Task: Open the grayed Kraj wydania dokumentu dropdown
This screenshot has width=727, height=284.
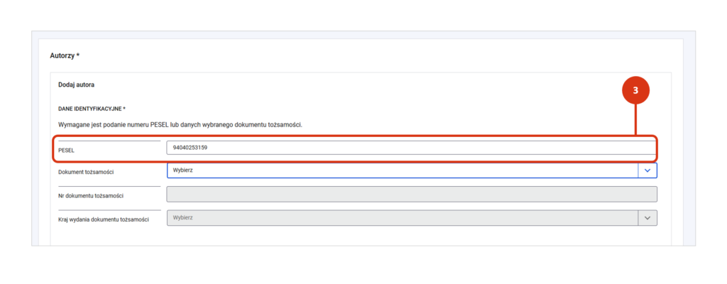Action: tap(412, 218)
